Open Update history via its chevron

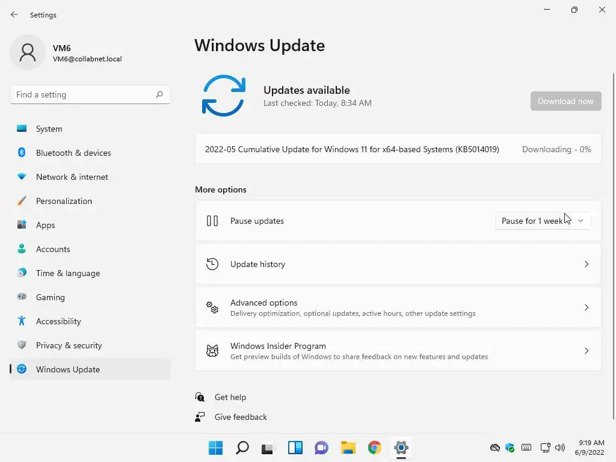586,264
